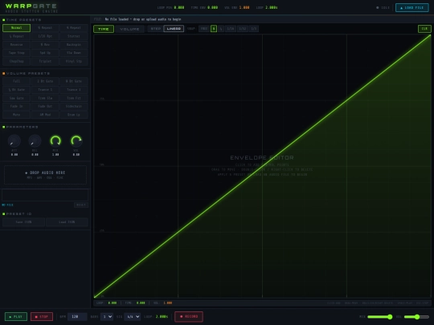This screenshot has width=434, height=325.
Task: Select Linear interpolation mode
Action: point(174,28)
